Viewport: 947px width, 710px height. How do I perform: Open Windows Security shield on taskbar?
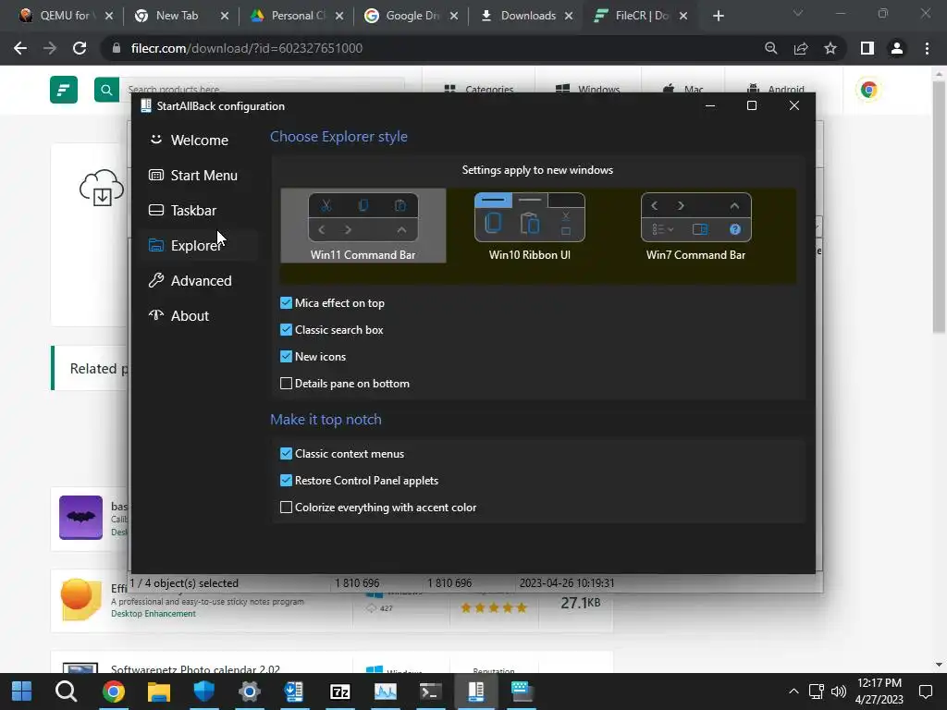(x=204, y=692)
